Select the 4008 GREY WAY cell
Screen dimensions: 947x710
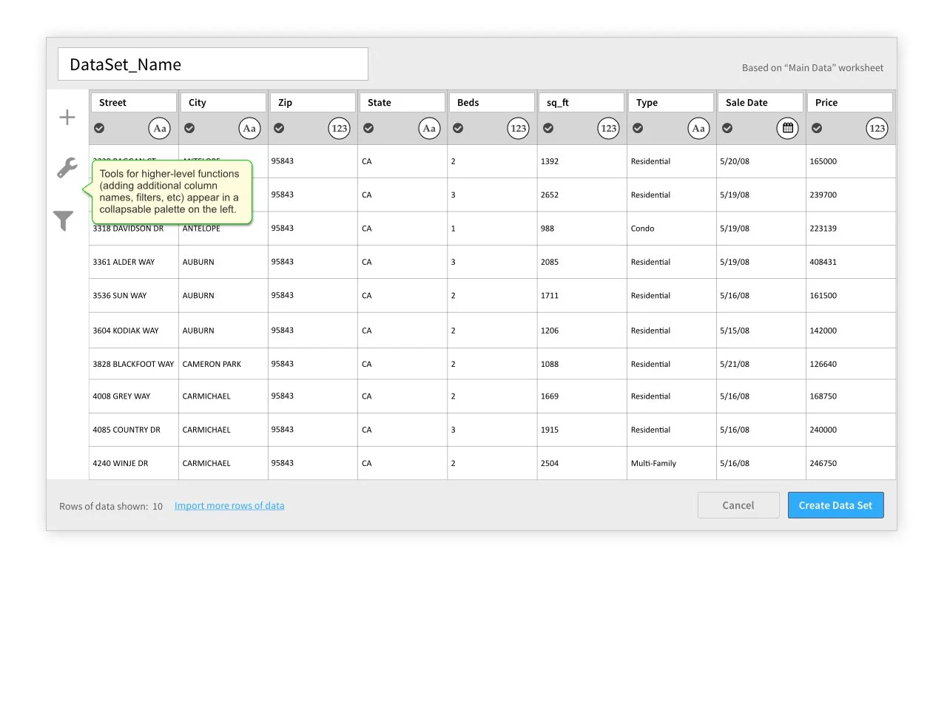134,396
